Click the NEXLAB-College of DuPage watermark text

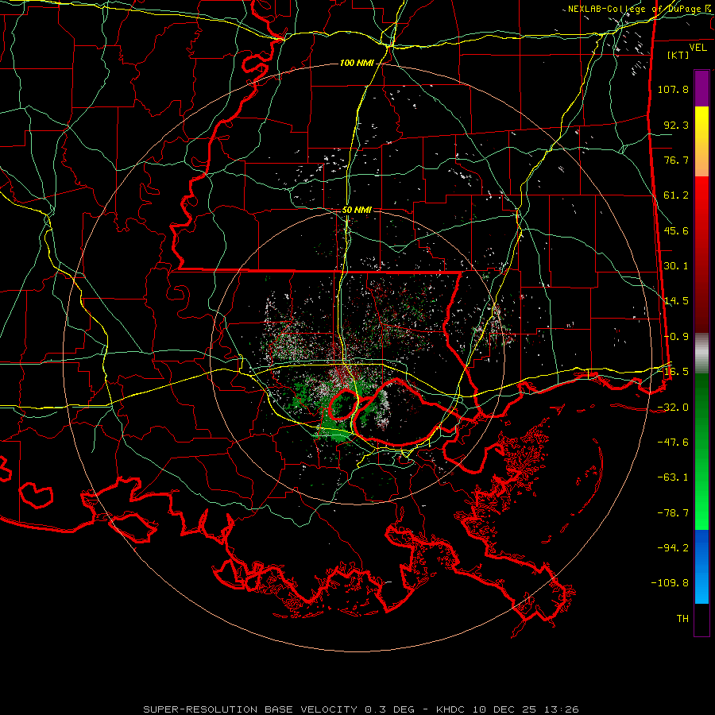pyautogui.click(x=636, y=9)
